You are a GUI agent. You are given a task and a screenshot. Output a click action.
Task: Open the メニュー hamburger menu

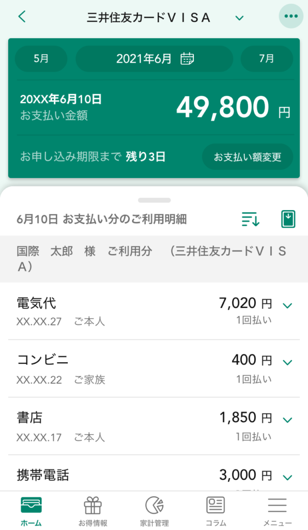point(277,511)
